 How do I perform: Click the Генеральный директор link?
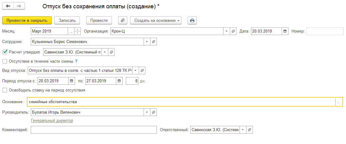click(52, 121)
